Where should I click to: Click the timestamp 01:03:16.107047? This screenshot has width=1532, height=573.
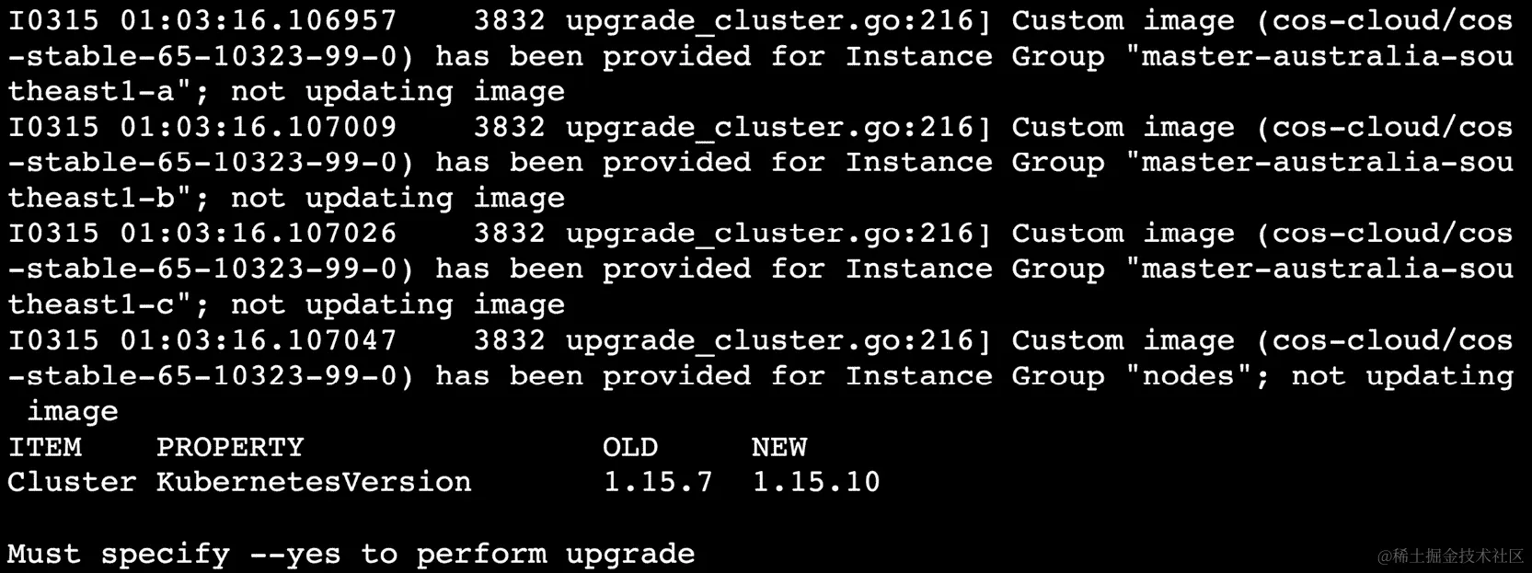pos(259,340)
